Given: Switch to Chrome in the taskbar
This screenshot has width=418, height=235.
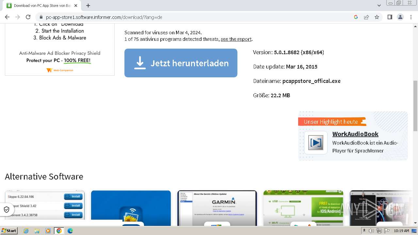Looking at the screenshot, I should click(x=59, y=231).
